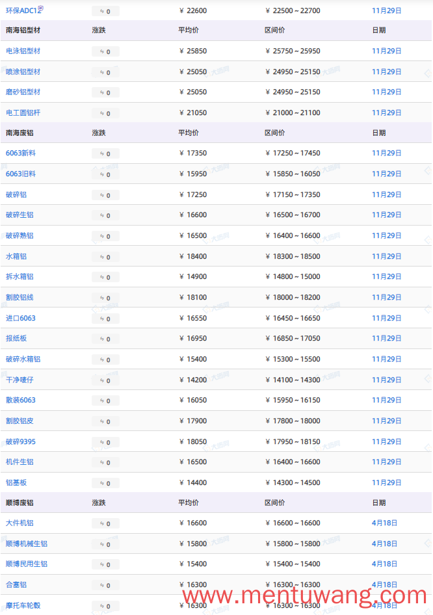The width and height of the screenshot is (433, 615).
Task: Click the 11月29日 date in 水箱铝 row
Action: point(387,257)
